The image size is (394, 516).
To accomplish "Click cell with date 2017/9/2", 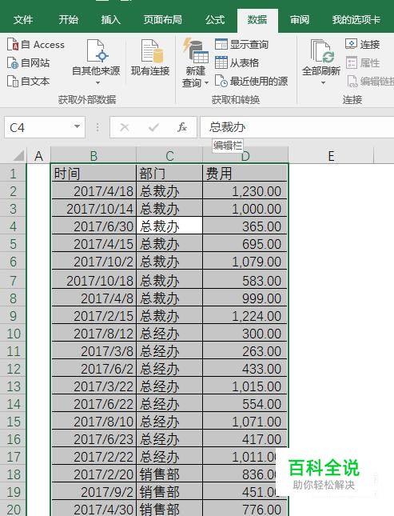I will 94,492.
